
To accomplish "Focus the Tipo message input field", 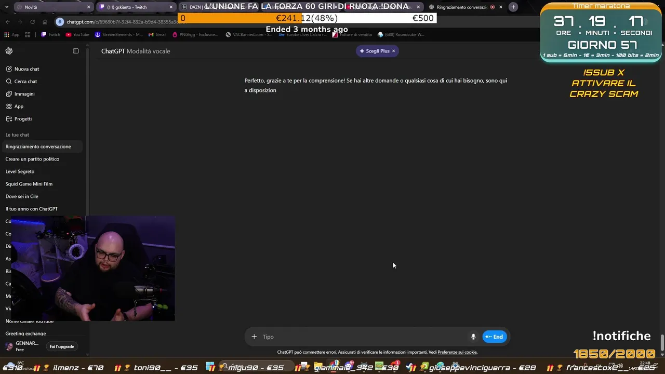I will [x=364, y=337].
